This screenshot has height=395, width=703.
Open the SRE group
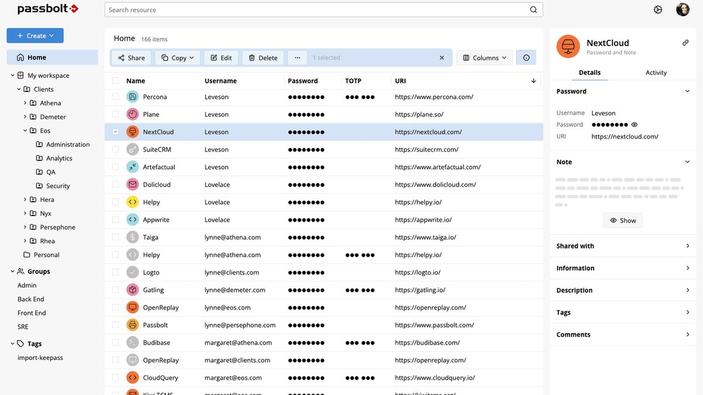pos(23,327)
